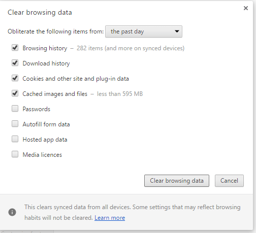This screenshot has height=233, width=256.
Task: Click the Passwords label text
Action: click(37, 109)
